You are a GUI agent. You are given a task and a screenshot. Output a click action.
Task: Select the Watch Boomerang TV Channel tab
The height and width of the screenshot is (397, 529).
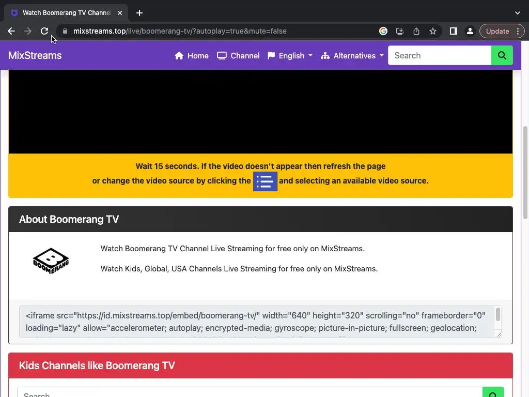(66, 13)
